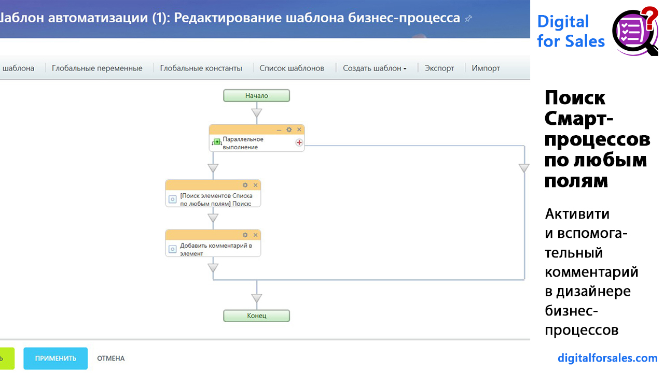664x373 pixels.
Task: Click Импорт in the toolbar
Action: point(486,68)
